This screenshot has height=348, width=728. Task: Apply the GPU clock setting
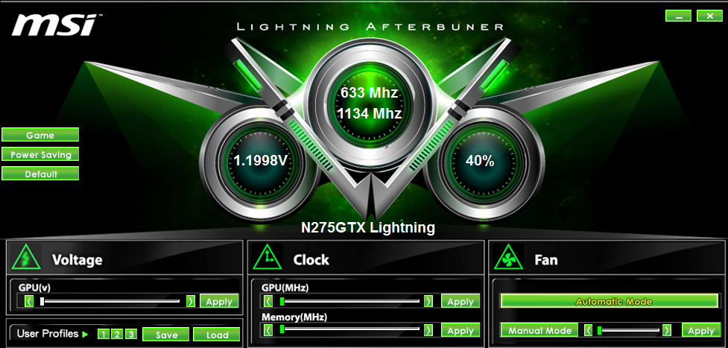click(460, 301)
